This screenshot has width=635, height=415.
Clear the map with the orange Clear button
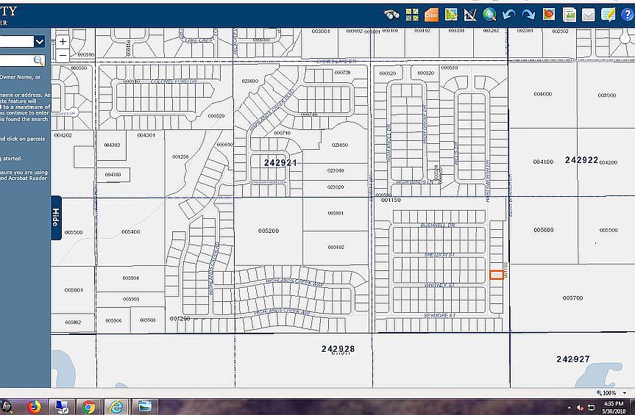coord(431,15)
